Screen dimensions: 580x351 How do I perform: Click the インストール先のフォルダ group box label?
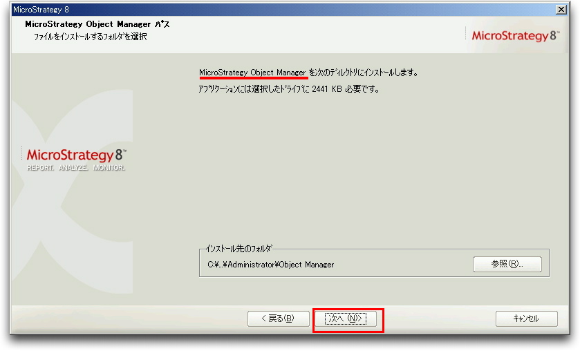[x=239, y=249]
